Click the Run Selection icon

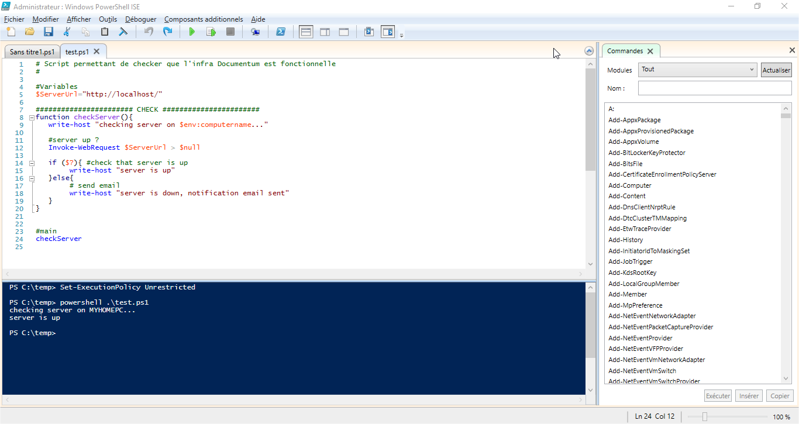coord(211,32)
